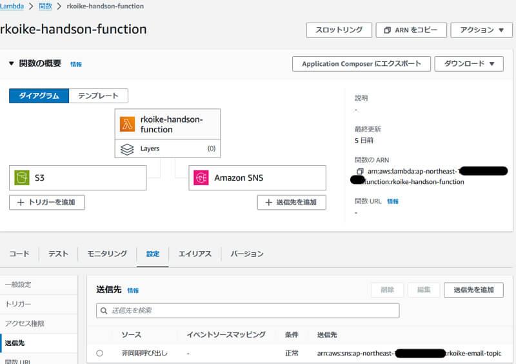This screenshot has height=364, width=516.
Task: Open Lambda breadcrumb link
Action: [x=12, y=6]
